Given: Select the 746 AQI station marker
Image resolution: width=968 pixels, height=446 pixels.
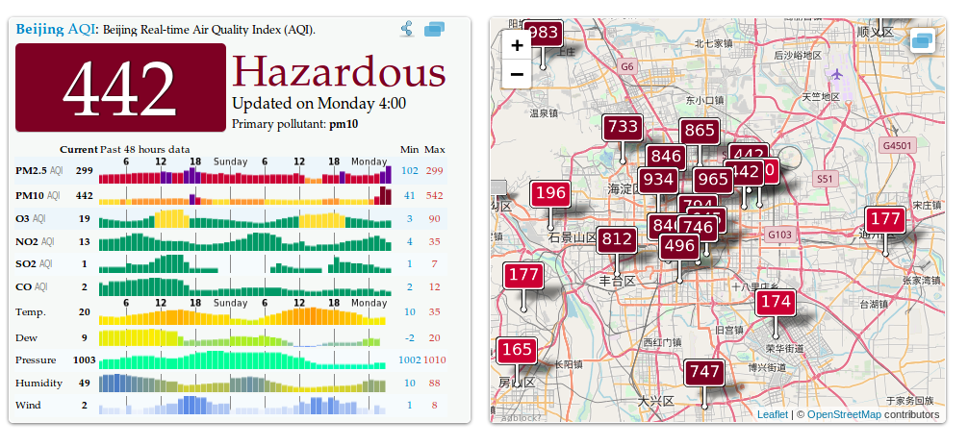Looking at the screenshot, I should click(699, 228).
